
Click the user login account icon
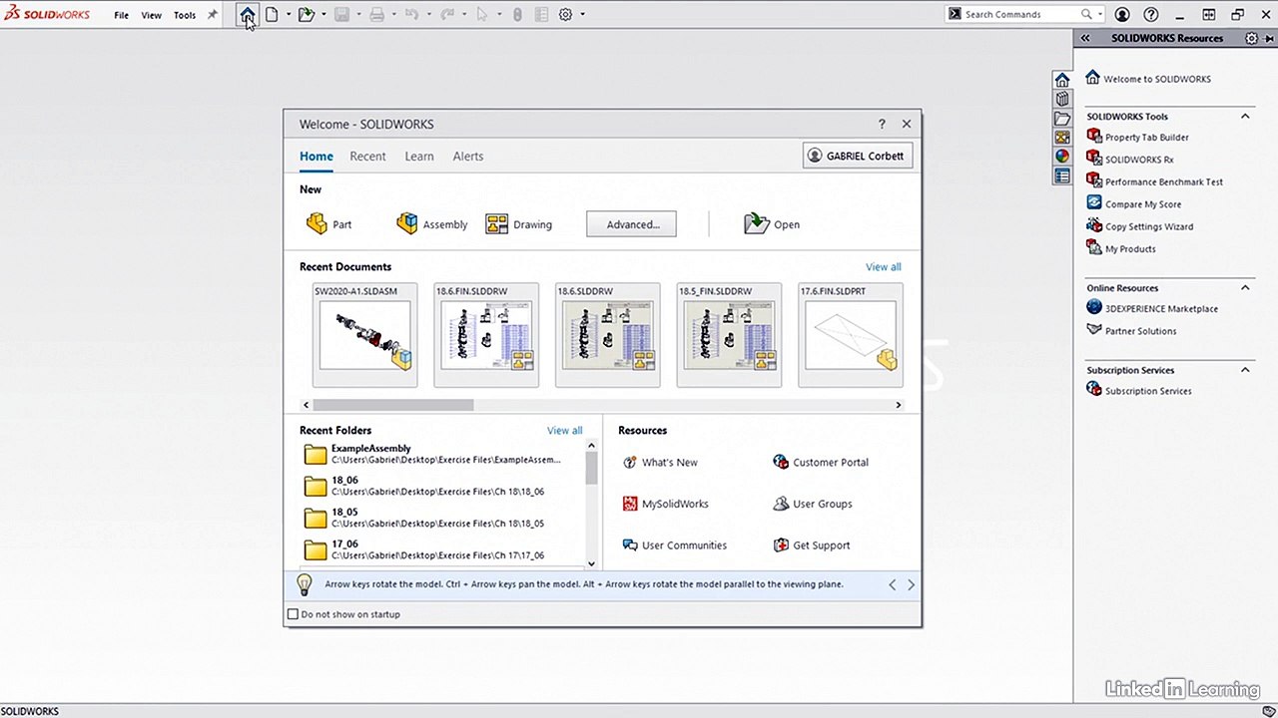pyautogui.click(x=1122, y=15)
